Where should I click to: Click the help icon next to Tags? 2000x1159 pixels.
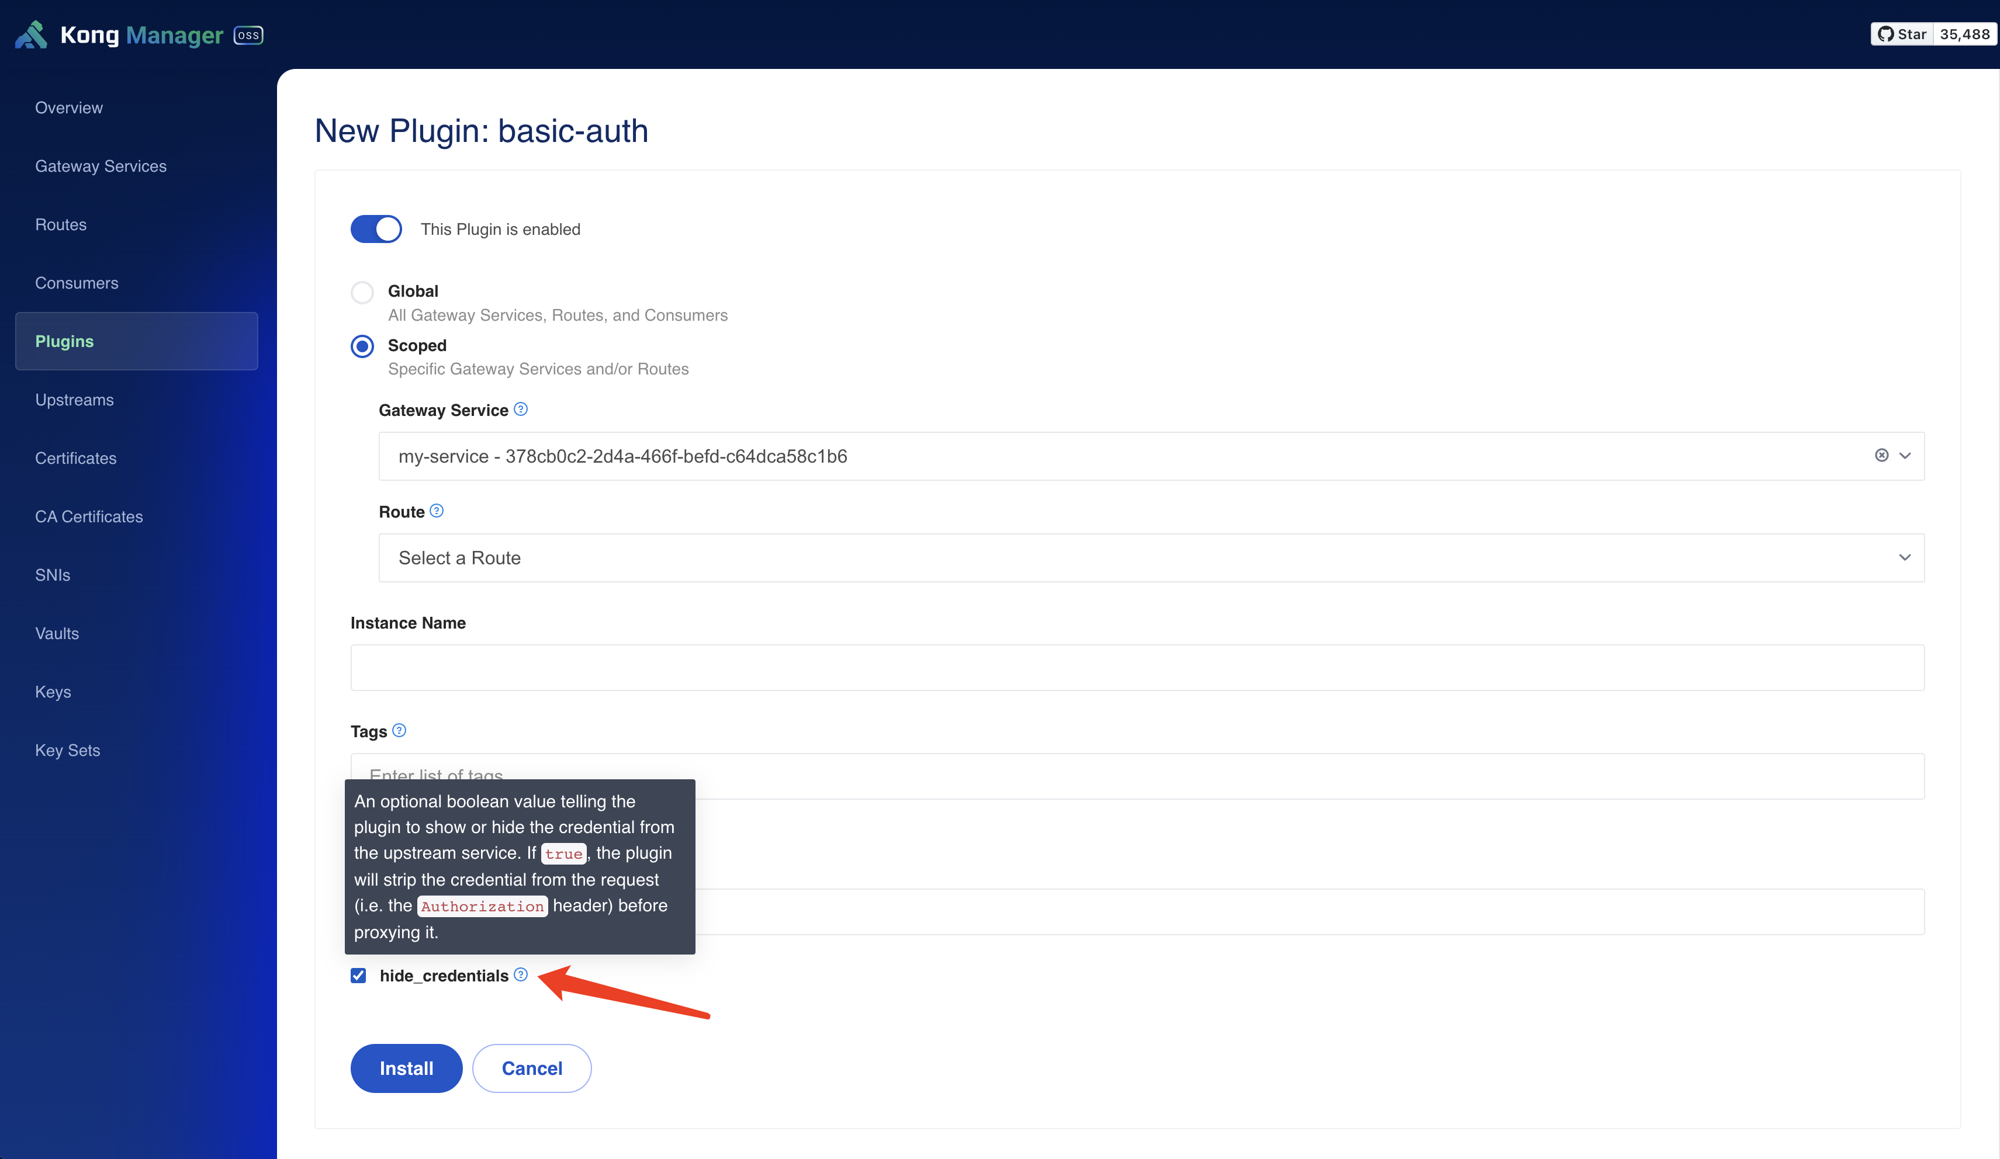pos(399,730)
